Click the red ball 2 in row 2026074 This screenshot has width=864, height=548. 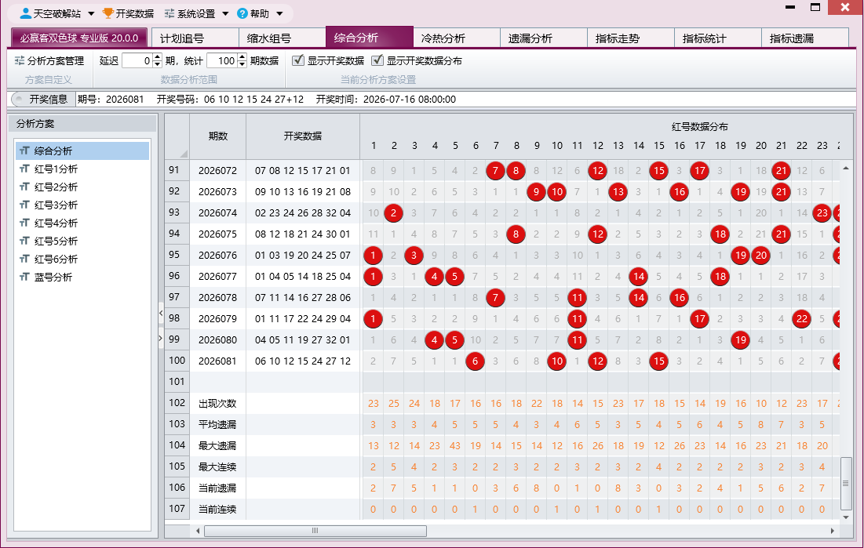pyautogui.click(x=393, y=213)
